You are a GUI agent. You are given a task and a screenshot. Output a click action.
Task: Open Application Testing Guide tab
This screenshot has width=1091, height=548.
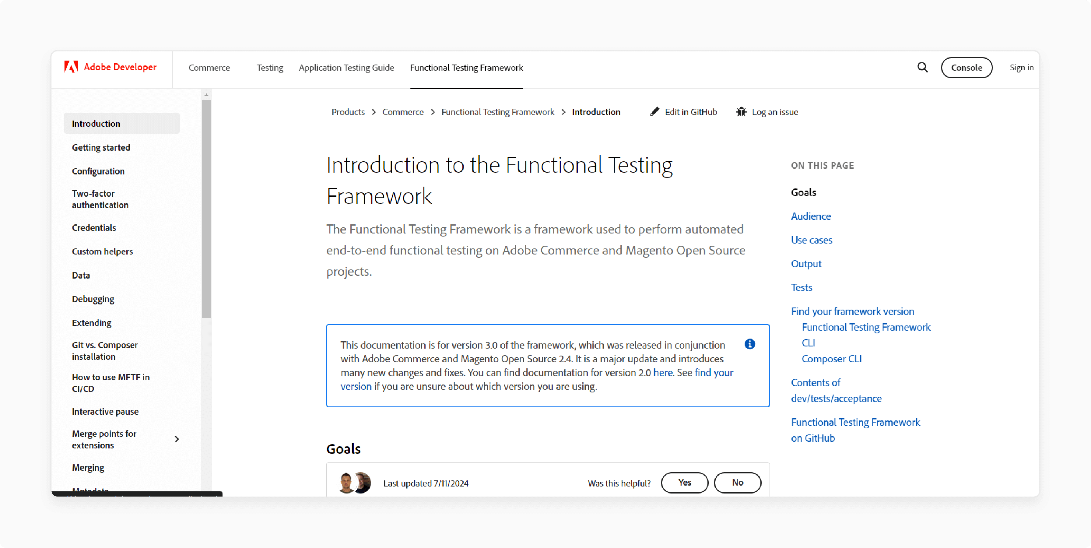coord(346,67)
